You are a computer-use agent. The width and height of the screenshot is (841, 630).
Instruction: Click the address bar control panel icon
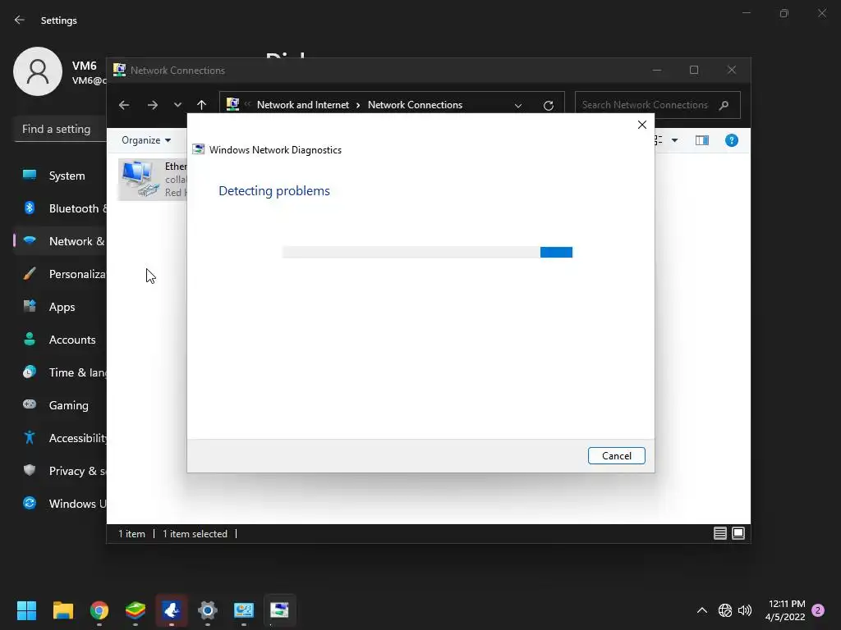coord(232,104)
